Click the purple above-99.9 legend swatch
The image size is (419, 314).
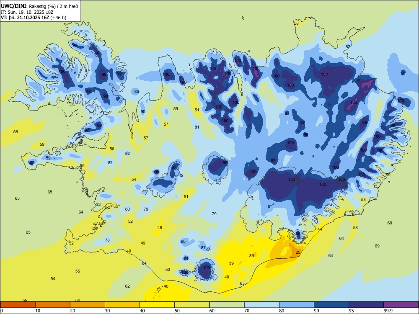coord(401,305)
